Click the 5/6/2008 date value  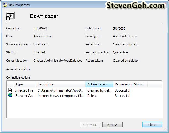[119, 28]
